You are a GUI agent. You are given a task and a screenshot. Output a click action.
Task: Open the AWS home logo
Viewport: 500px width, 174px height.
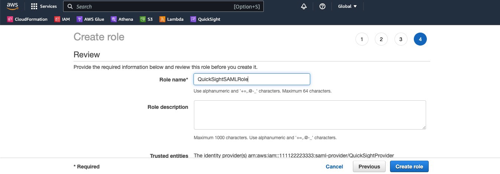[13, 6]
